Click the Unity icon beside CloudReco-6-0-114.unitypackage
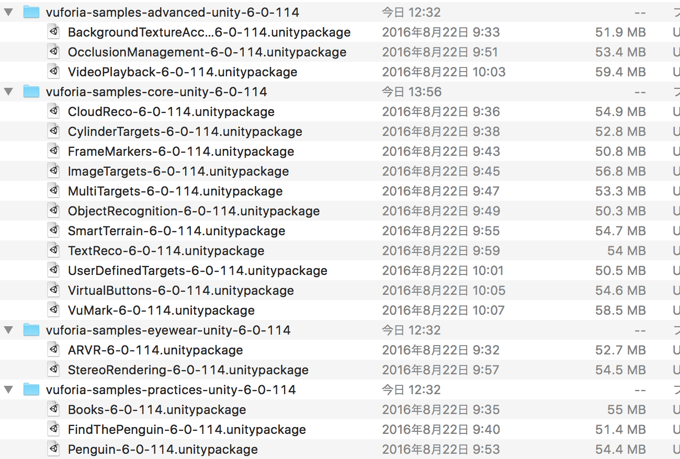This screenshot has width=680, height=459. [x=53, y=112]
